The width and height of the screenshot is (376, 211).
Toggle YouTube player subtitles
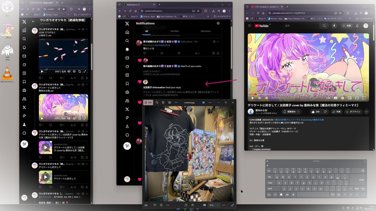tap(336, 98)
